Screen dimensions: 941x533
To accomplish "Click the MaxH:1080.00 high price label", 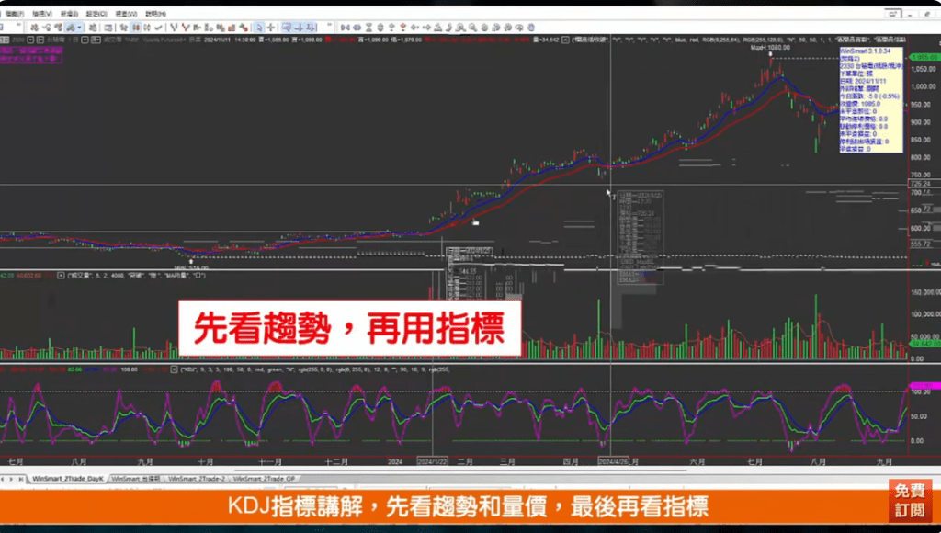I will (770, 48).
